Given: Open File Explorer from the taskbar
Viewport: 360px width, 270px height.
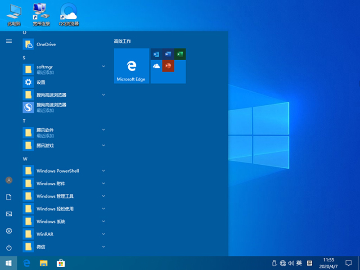Looking at the screenshot, I should 44,263.
